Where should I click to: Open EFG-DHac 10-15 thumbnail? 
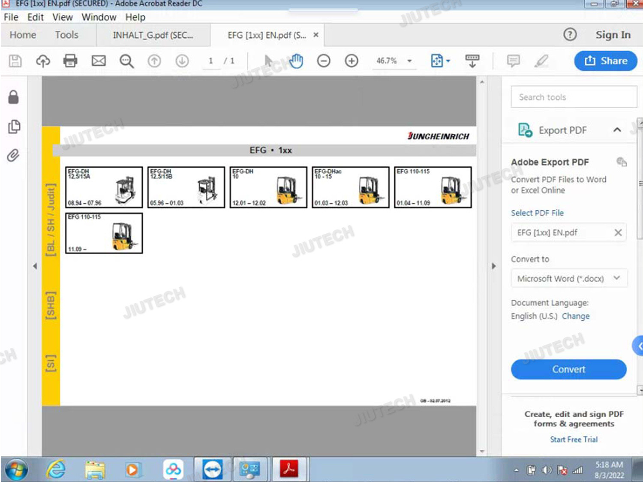coord(351,187)
